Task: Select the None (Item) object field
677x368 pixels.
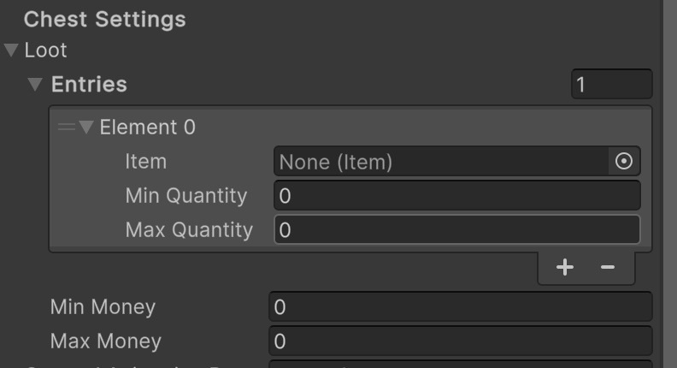Action: click(x=441, y=161)
